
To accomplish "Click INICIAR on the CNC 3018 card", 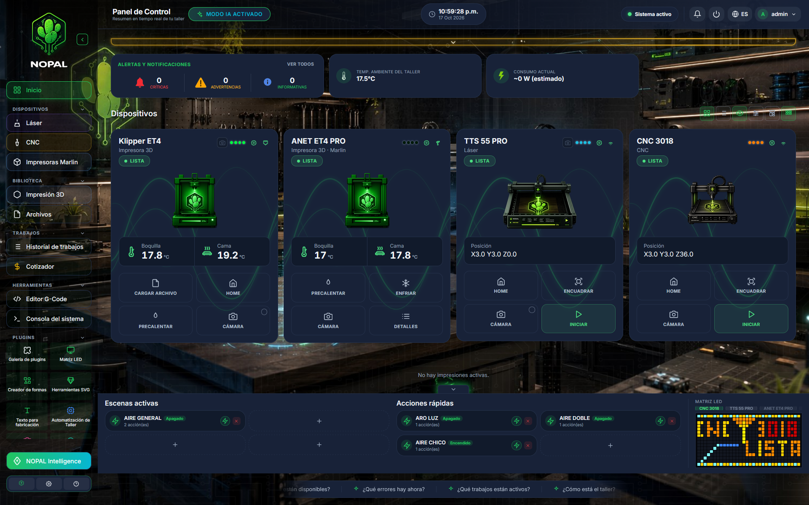I will (x=751, y=318).
